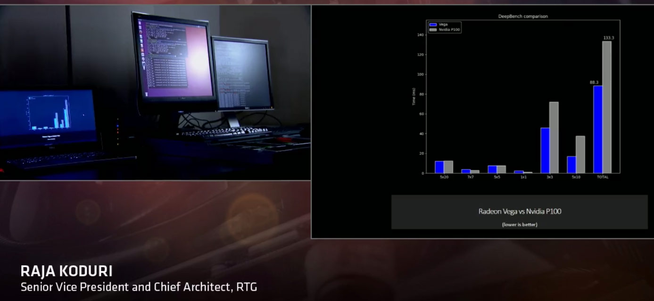Click the gray Nvidia bar for TOTAL
Image resolution: width=654 pixels, height=301 pixels.
(607, 107)
